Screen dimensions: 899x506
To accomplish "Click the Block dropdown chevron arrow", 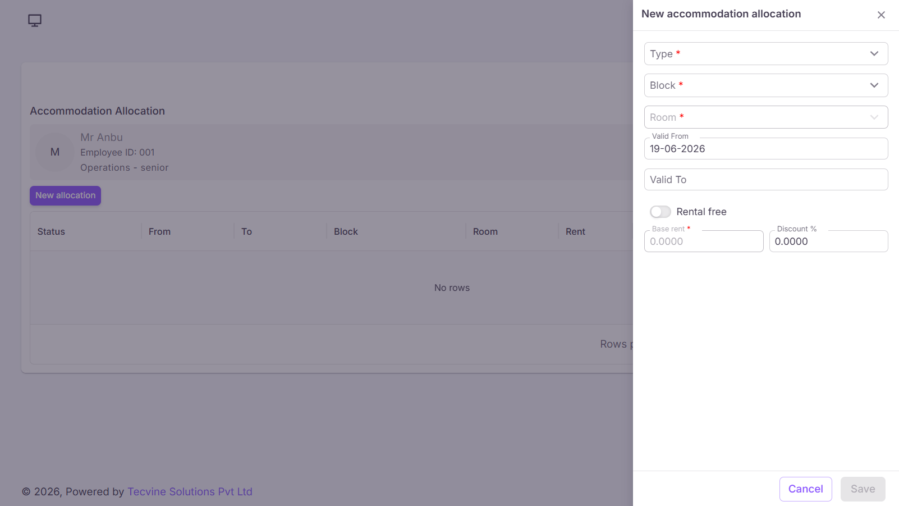I will point(874,85).
